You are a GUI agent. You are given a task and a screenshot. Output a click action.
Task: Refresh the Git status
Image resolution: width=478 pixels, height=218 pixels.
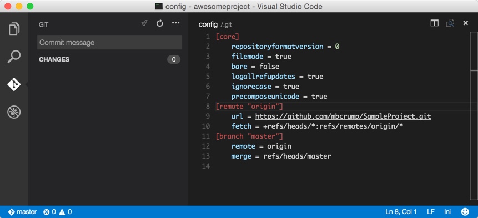(x=160, y=23)
